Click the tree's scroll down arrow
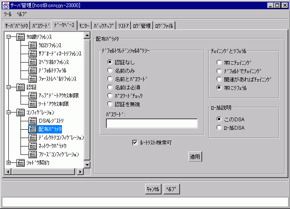290x209 pixels. (x=87, y=165)
